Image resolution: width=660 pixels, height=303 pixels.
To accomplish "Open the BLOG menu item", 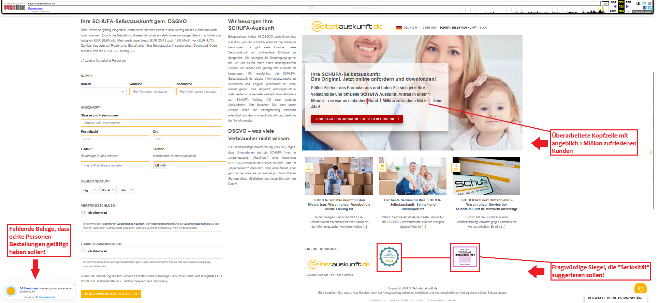I will (x=483, y=28).
